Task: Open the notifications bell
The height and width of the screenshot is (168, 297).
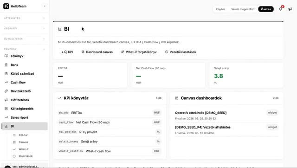Action: point(280,9)
